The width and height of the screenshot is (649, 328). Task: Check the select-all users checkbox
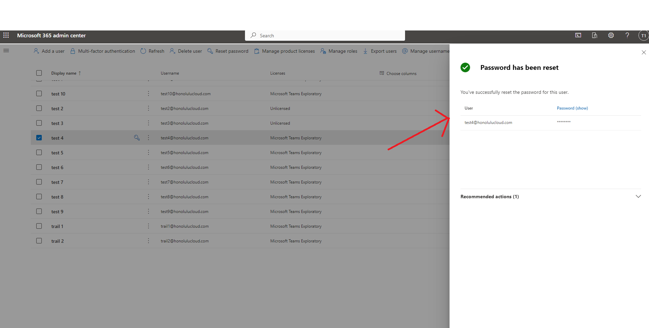39,73
